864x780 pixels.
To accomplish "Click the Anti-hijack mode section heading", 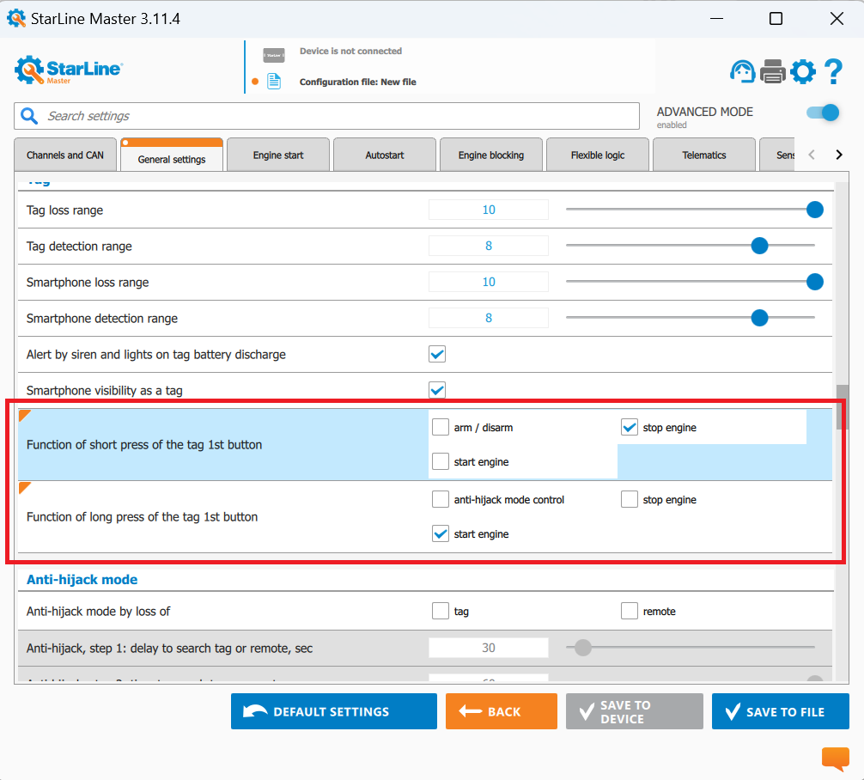I will pos(82,579).
